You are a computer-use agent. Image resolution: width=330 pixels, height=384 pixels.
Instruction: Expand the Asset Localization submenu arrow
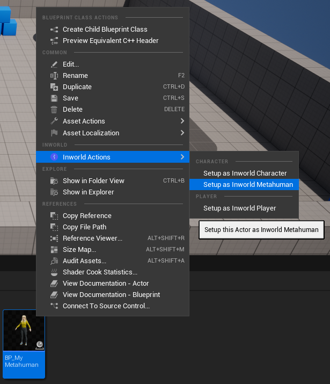(182, 133)
